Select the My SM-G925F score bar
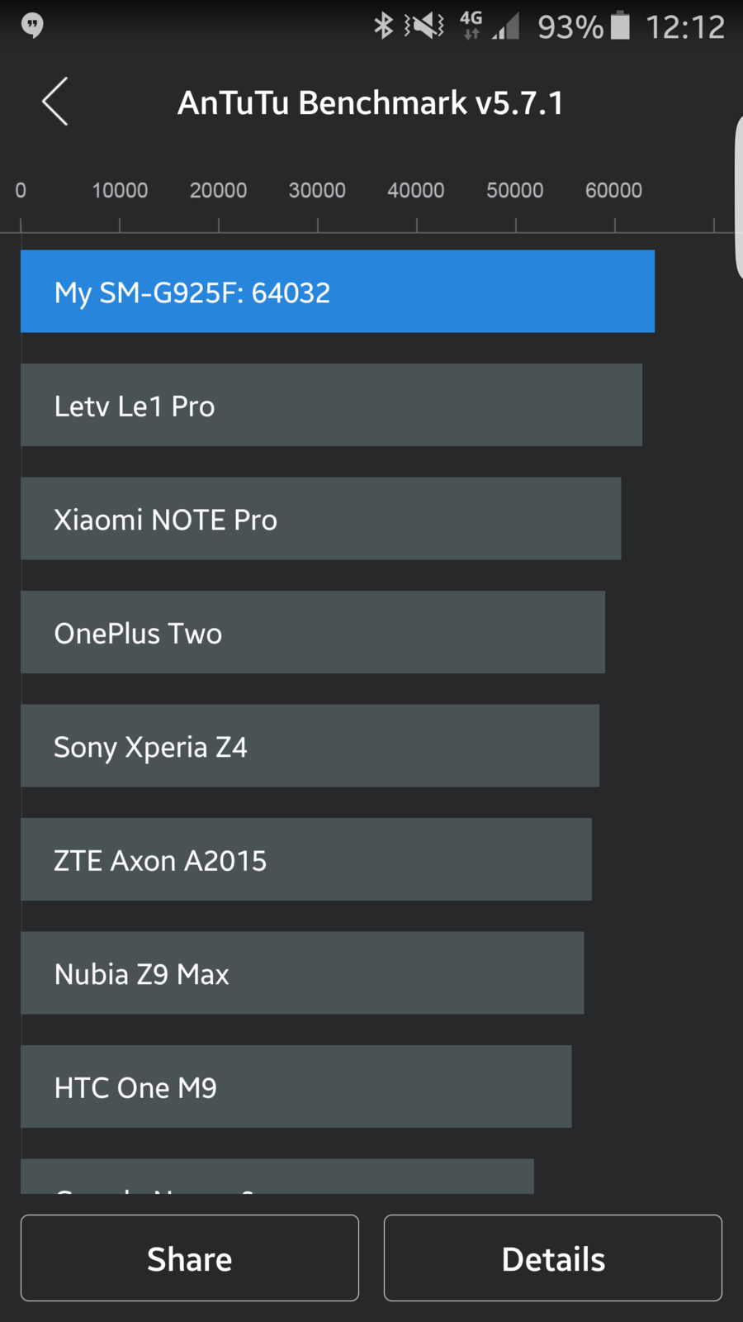The image size is (743, 1322). [x=337, y=292]
